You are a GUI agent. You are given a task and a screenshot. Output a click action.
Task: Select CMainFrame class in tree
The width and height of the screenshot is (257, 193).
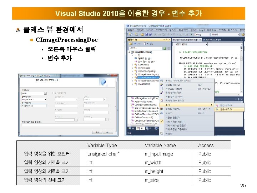pyautogui.click(x=144, y=84)
